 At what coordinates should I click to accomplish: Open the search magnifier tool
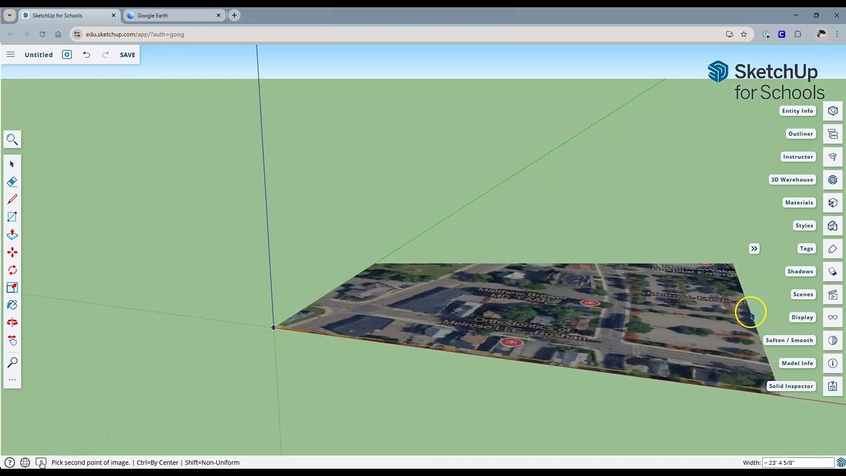point(12,139)
